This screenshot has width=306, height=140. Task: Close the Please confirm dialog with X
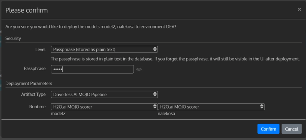coord(299,9)
